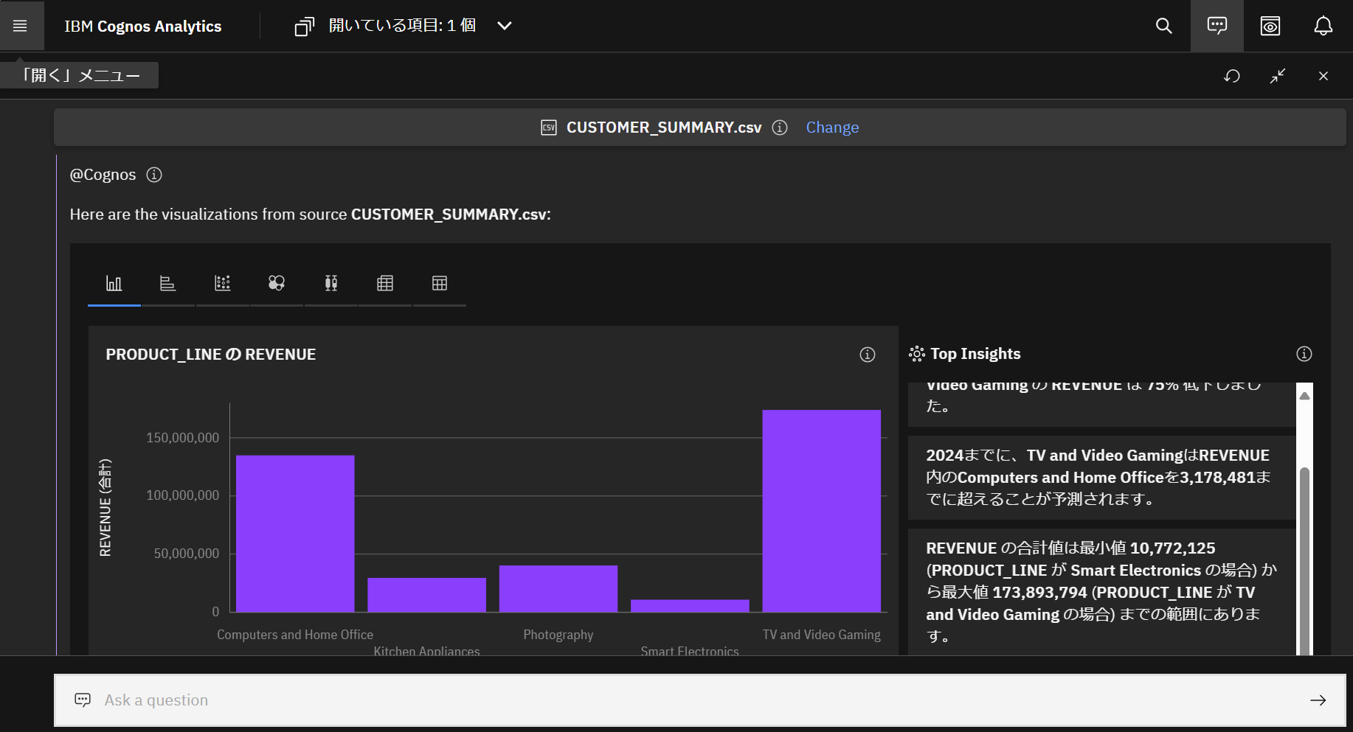Select the column chart tab
This screenshot has height=732, width=1353.
click(x=114, y=284)
